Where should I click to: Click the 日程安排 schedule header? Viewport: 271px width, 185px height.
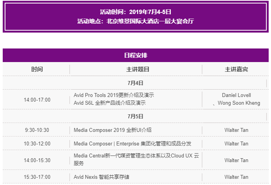pos(135,55)
